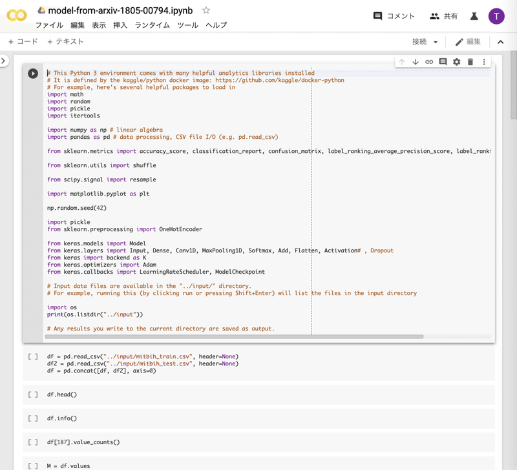
Task: Open the labs flask icon in the header
Action: [x=474, y=16]
